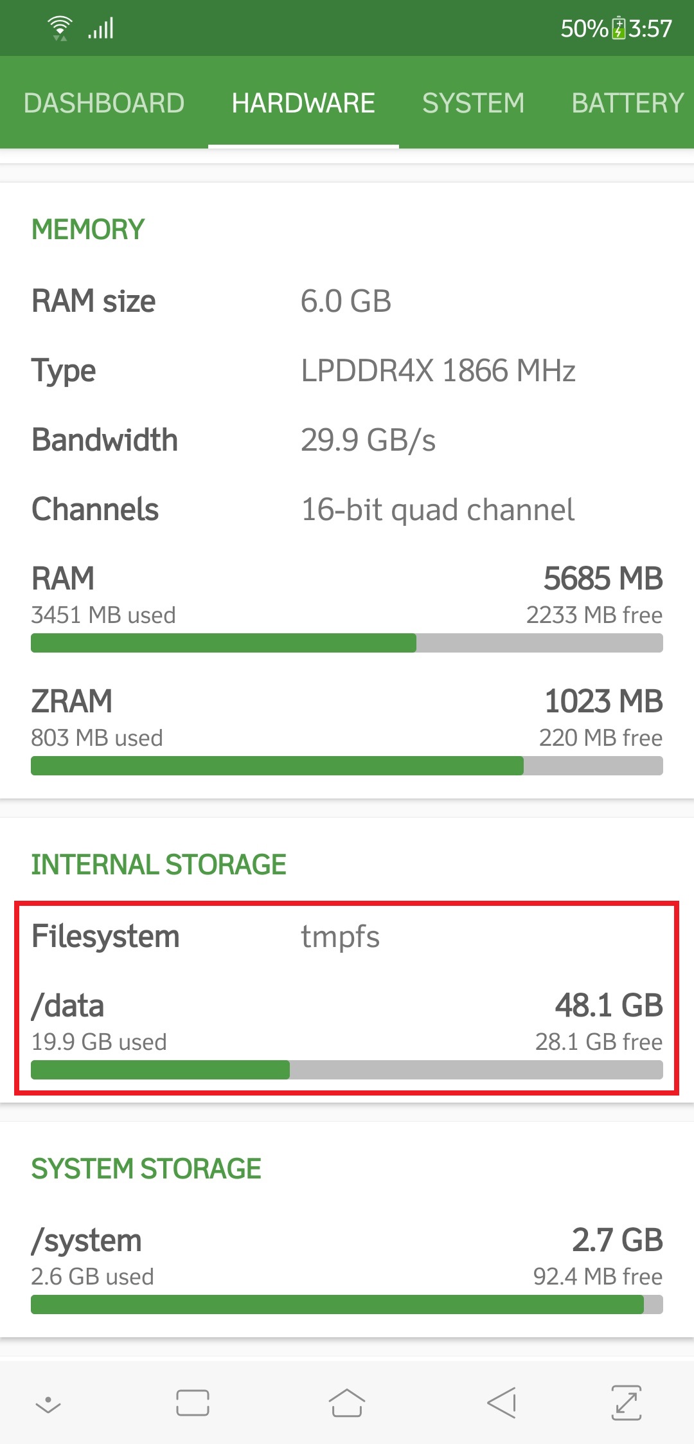
Task: Select the Hardware tab
Action: point(303,103)
